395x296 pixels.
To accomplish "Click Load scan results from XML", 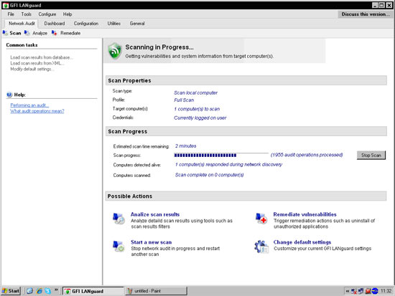I will coord(37,63).
